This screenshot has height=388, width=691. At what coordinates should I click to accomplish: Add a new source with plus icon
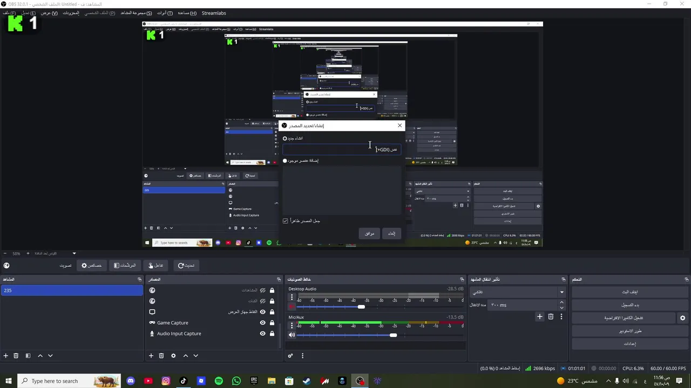coord(151,356)
